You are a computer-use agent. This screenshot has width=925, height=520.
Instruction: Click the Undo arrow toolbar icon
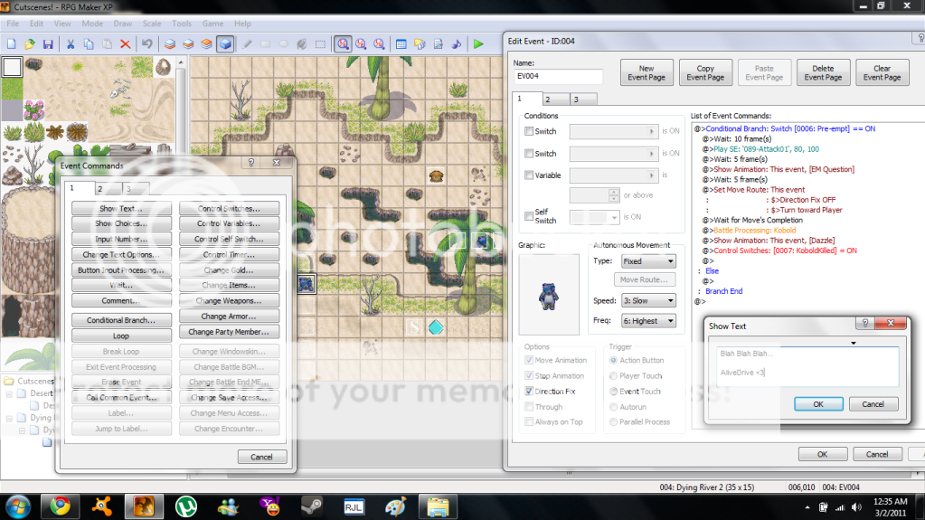click(x=146, y=43)
